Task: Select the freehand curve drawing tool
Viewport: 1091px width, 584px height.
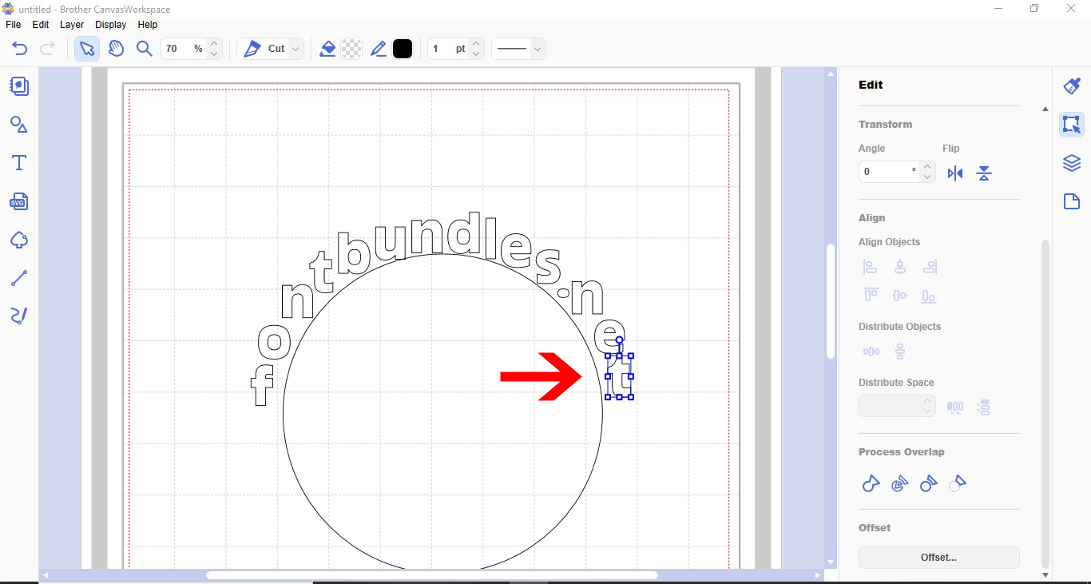Action: click(19, 316)
